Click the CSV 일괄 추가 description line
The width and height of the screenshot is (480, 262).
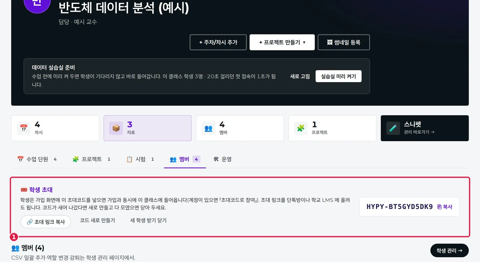[73, 258]
